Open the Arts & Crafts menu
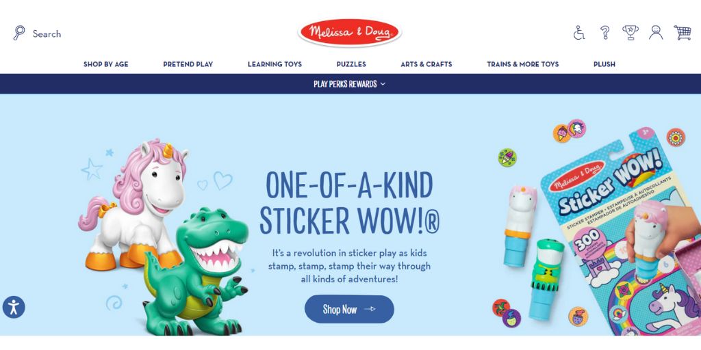The width and height of the screenshot is (701, 350). (x=426, y=64)
